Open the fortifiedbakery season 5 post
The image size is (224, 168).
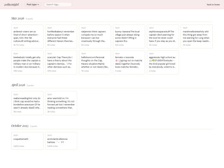coord(61,37)
